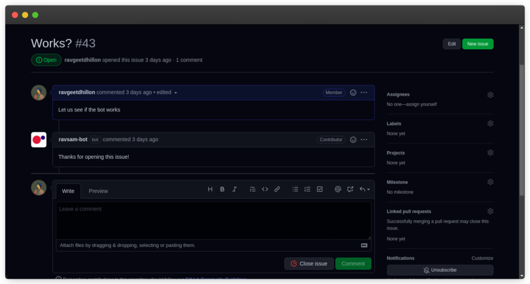The height and width of the screenshot is (284, 530).
Task: Unsubscribe from issue notifications
Action: tap(440, 270)
